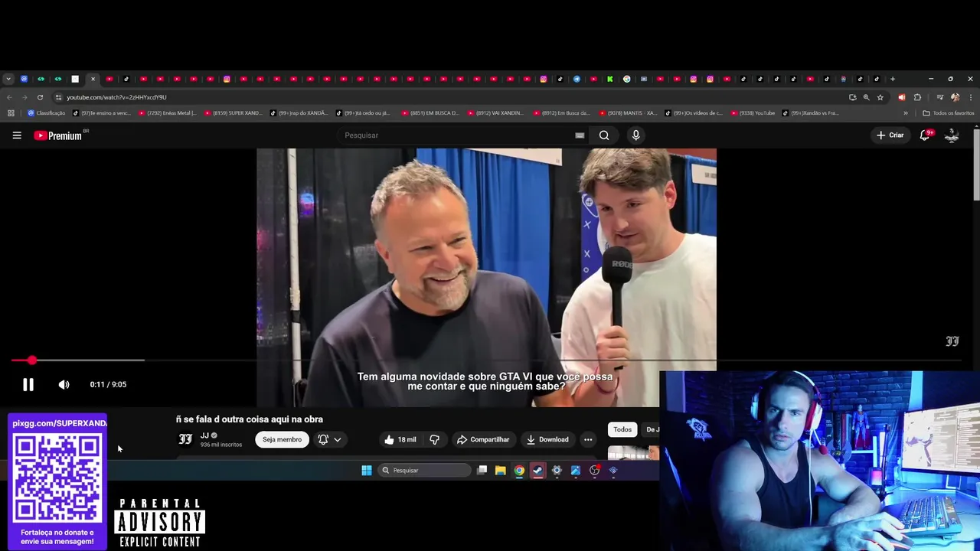Switch to the Google tab in the tab strip
The width and height of the screenshot is (980, 551).
(626, 79)
